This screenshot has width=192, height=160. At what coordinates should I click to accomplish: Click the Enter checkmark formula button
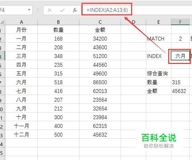(62, 10)
